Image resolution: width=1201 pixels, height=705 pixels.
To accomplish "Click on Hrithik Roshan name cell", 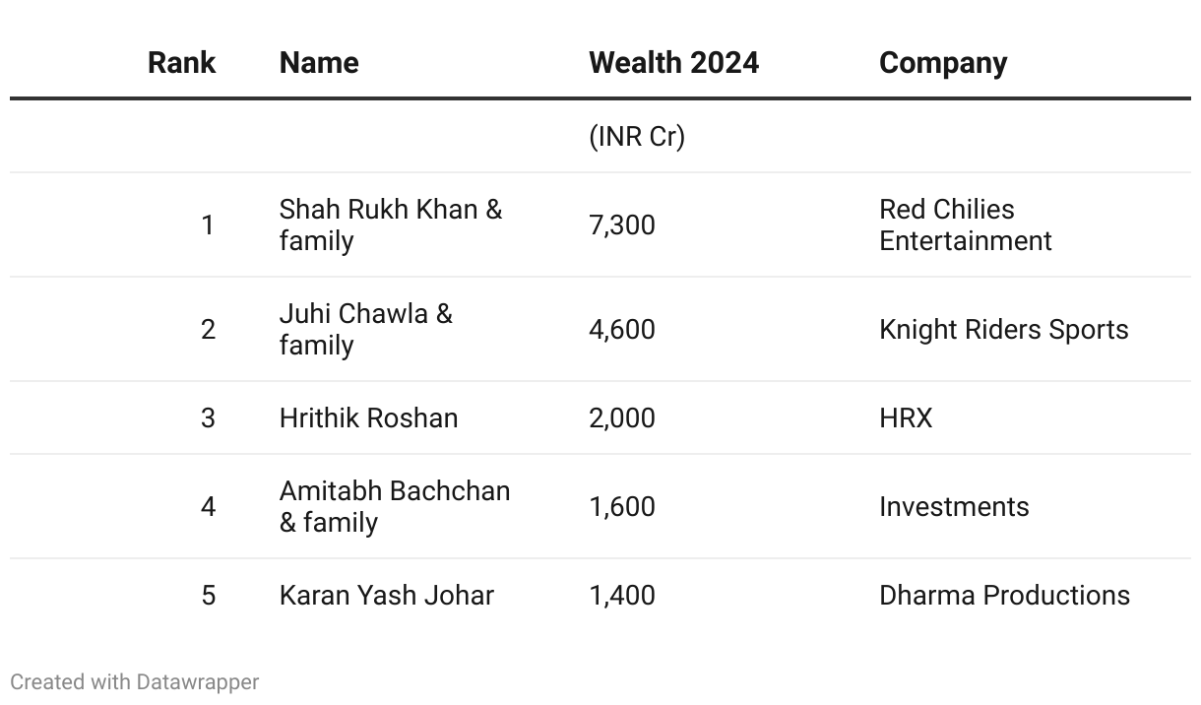I will coord(368,417).
